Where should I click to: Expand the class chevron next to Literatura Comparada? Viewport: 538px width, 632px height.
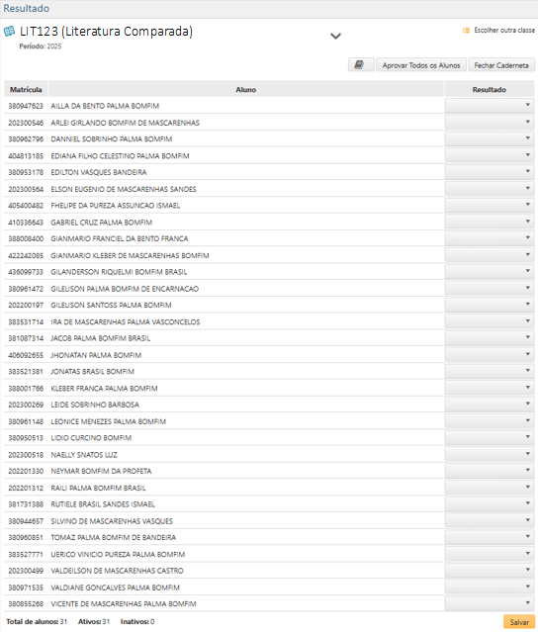(x=335, y=36)
